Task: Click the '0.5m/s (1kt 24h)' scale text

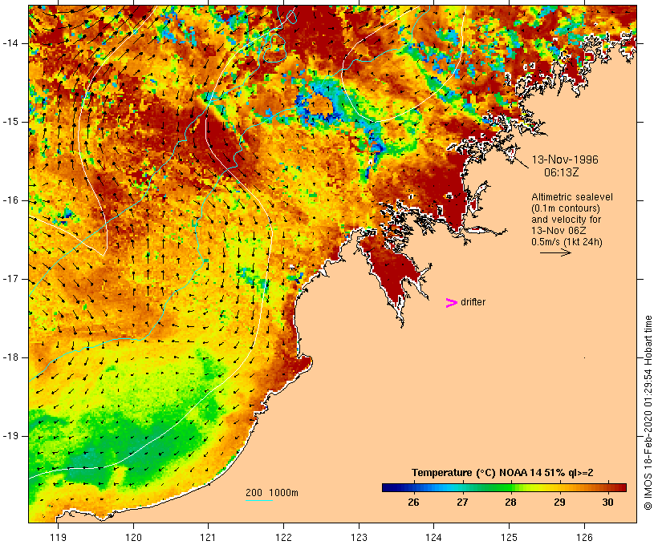Action: coord(567,242)
